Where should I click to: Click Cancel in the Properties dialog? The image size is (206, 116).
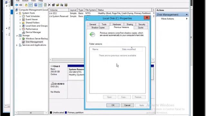tap(127, 105)
